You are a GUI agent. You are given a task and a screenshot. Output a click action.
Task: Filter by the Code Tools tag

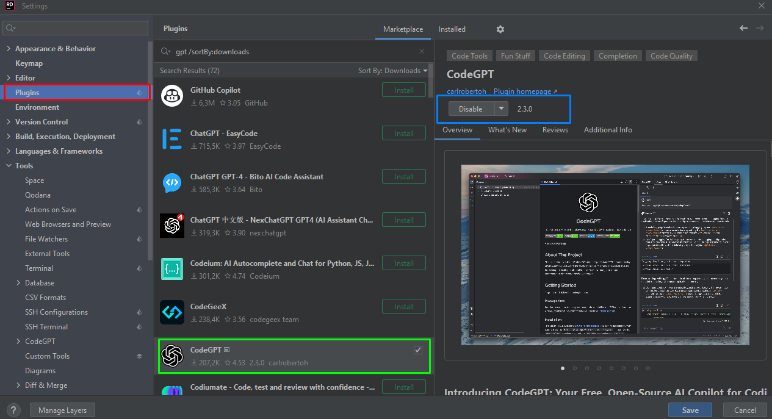pos(469,56)
